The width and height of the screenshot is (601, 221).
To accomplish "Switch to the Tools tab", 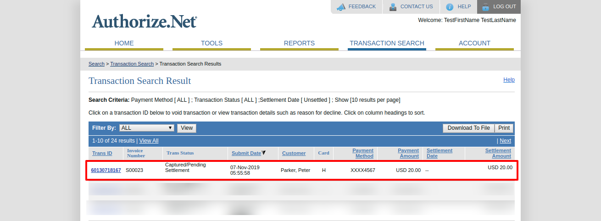I will tap(211, 43).
